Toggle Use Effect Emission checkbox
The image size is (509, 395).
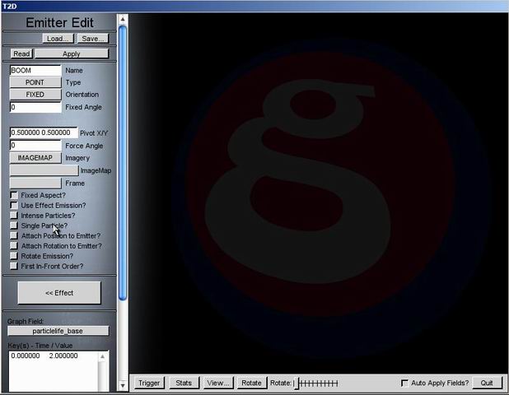[14, 205]
